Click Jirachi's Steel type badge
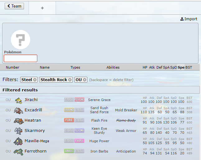 [69, 99]
